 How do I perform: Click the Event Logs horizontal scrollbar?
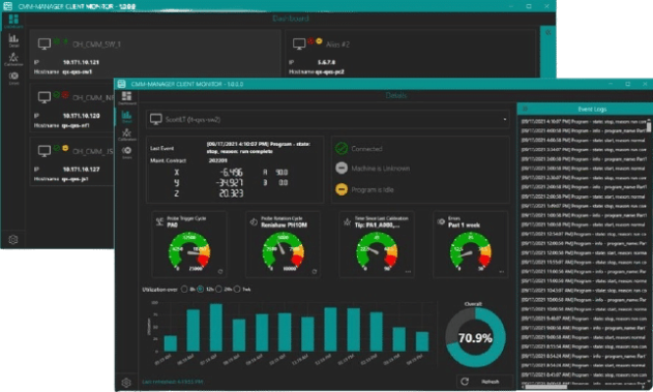(x=545, y=387)
